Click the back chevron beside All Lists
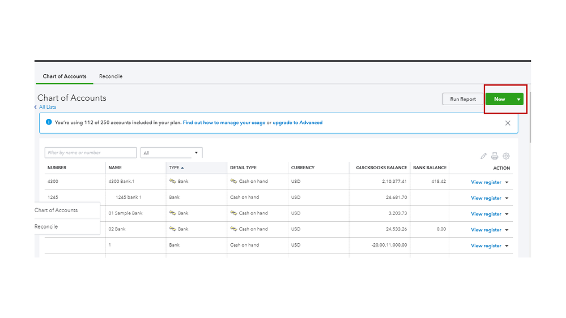566x318 pixels. click(x=36, y=107)
